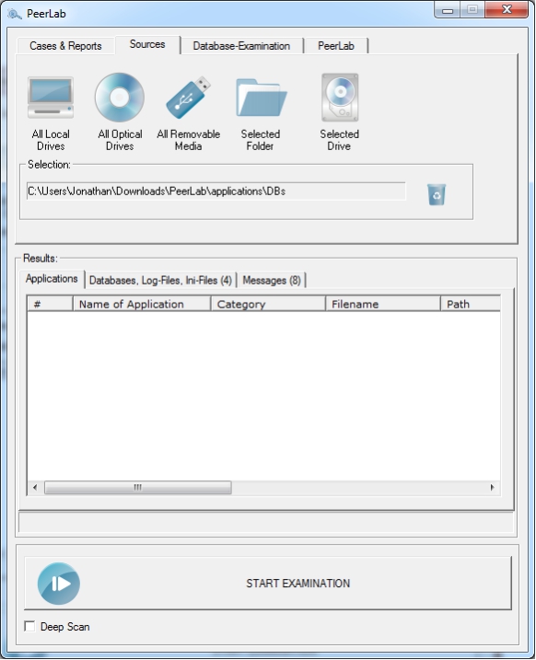View the Messages (8) results tab
This screenshot has width=536, height=660.
[x=272, y=281]
